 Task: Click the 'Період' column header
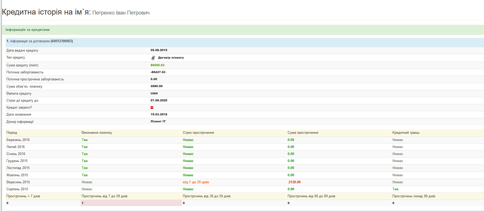(x=12, y=133)
